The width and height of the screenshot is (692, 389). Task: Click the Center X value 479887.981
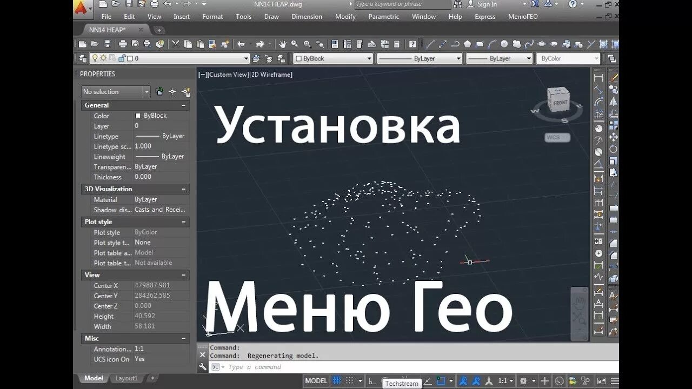[x=152, y=285]
